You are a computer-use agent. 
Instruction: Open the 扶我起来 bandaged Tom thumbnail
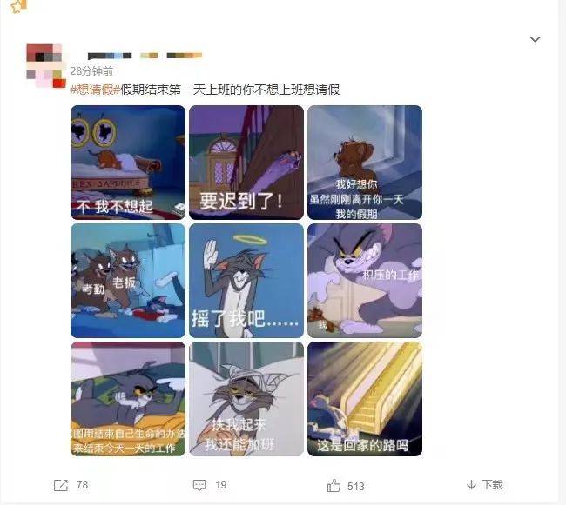[x=246, y=399]
